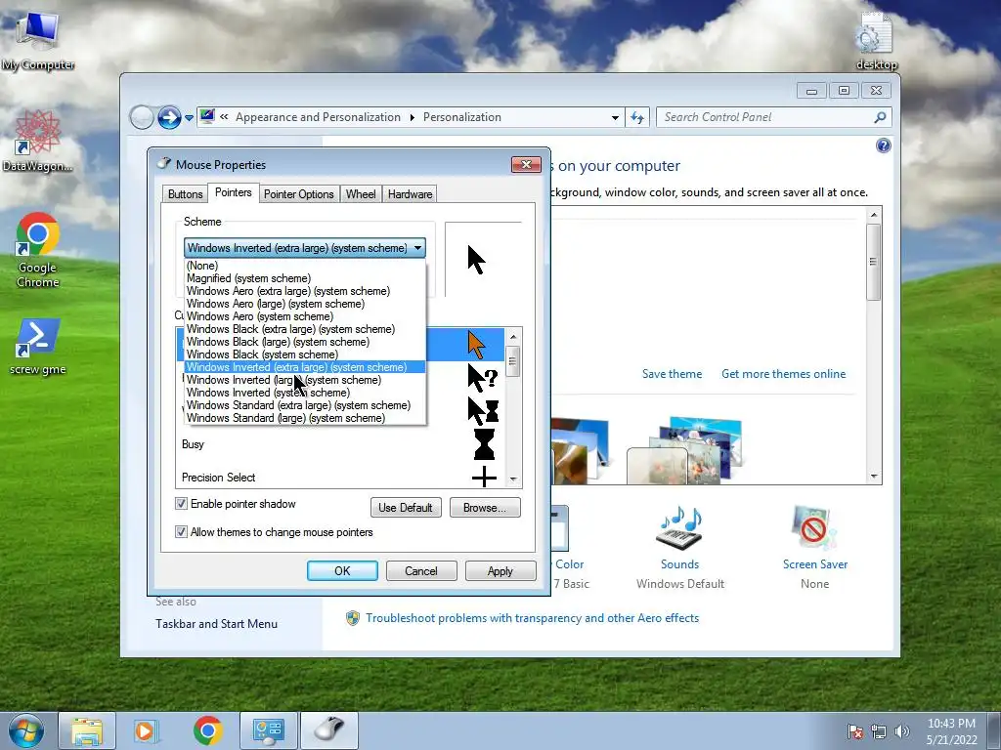Toggle Allow themes to change mouse pointers
Image resolution: width=1001 pixels, height=750 pixels.
coord(181,532)
